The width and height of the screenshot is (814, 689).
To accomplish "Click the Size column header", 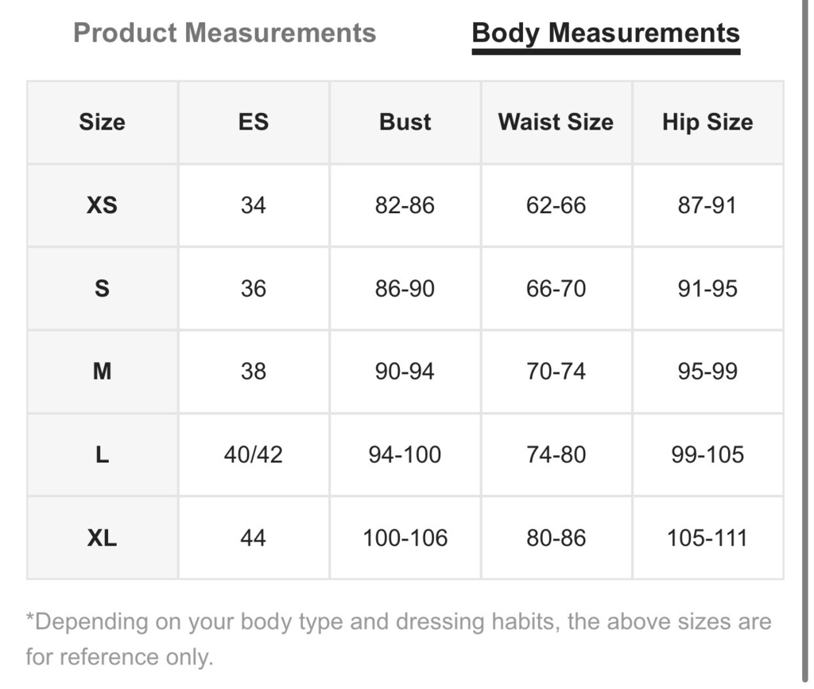I will (x=103, y=122).
